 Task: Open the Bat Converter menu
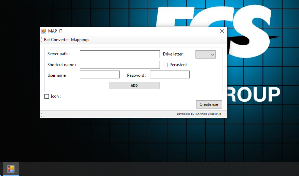(x=56, y=40)
